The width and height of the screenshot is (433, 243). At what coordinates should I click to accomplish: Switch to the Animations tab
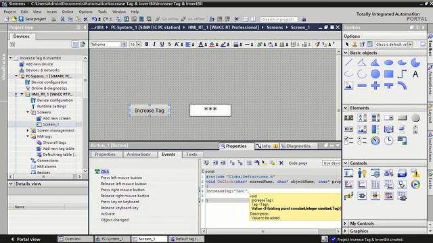pos(138,155)
